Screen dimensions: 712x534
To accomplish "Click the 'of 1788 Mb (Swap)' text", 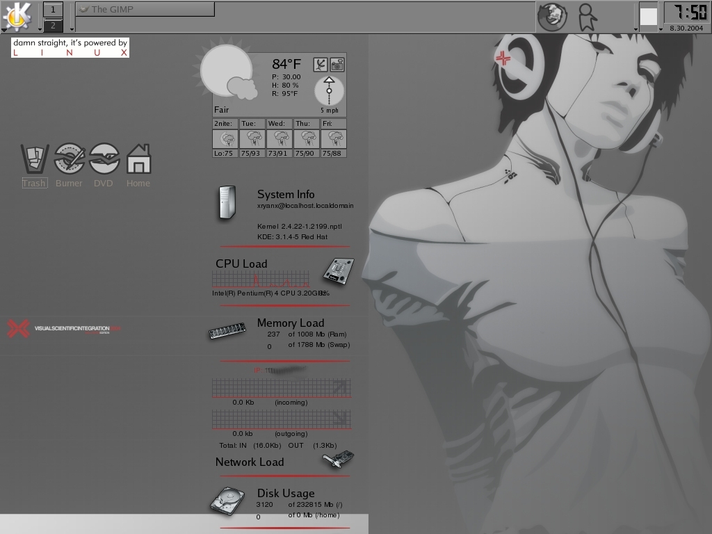I will tap(318, 345).
